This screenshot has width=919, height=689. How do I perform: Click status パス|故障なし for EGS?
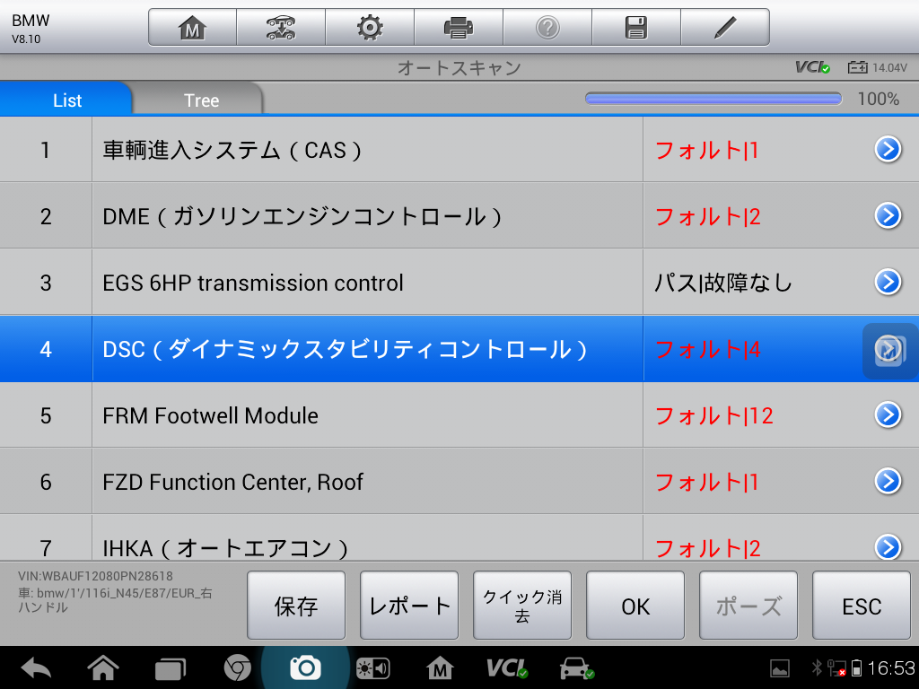click(723, 283)
